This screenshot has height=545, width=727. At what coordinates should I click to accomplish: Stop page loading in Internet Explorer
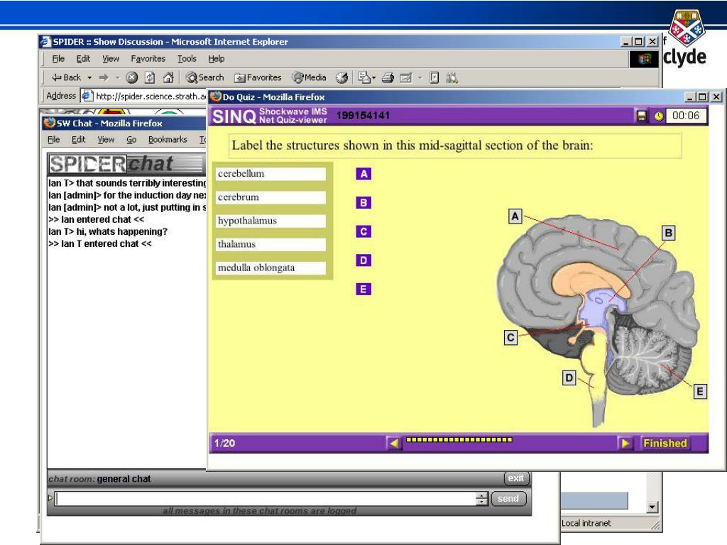click(132, 77)
